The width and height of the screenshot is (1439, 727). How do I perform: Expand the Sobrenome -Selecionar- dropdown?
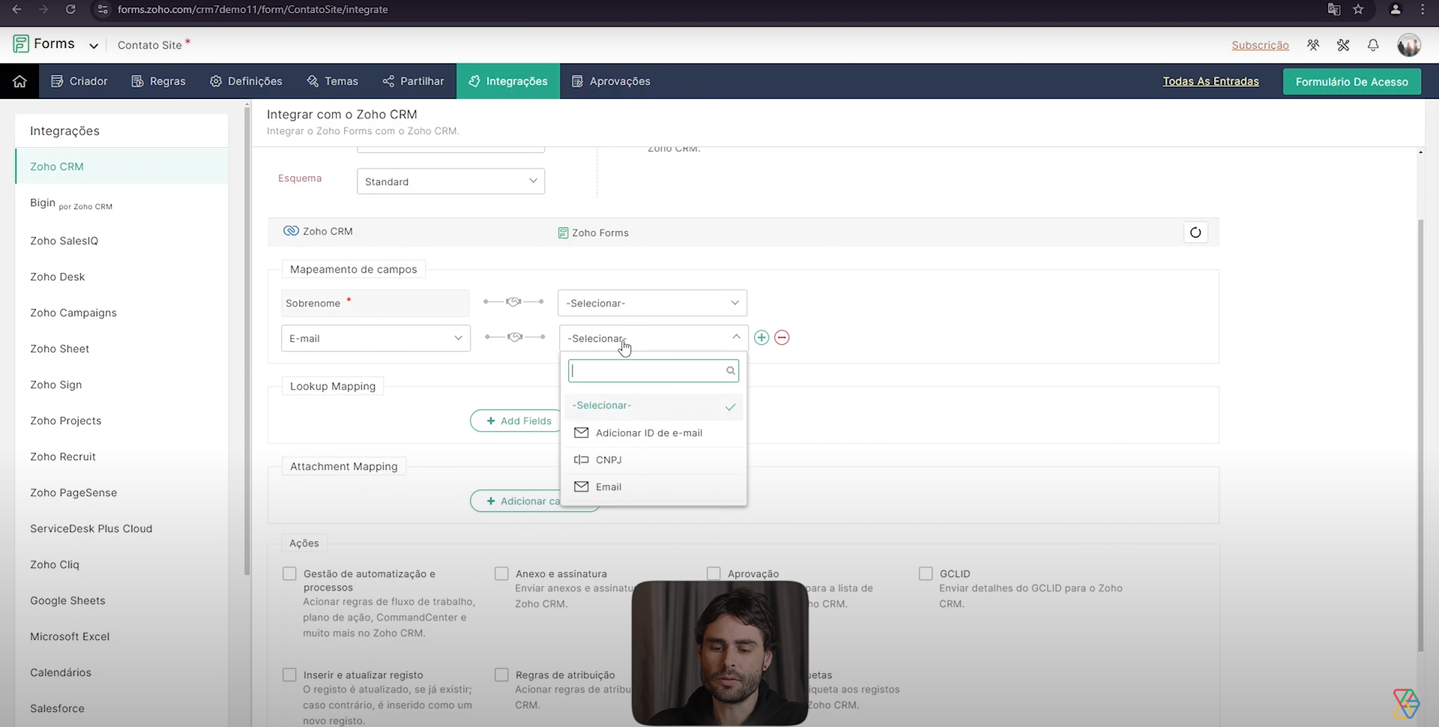click(652, 303)
